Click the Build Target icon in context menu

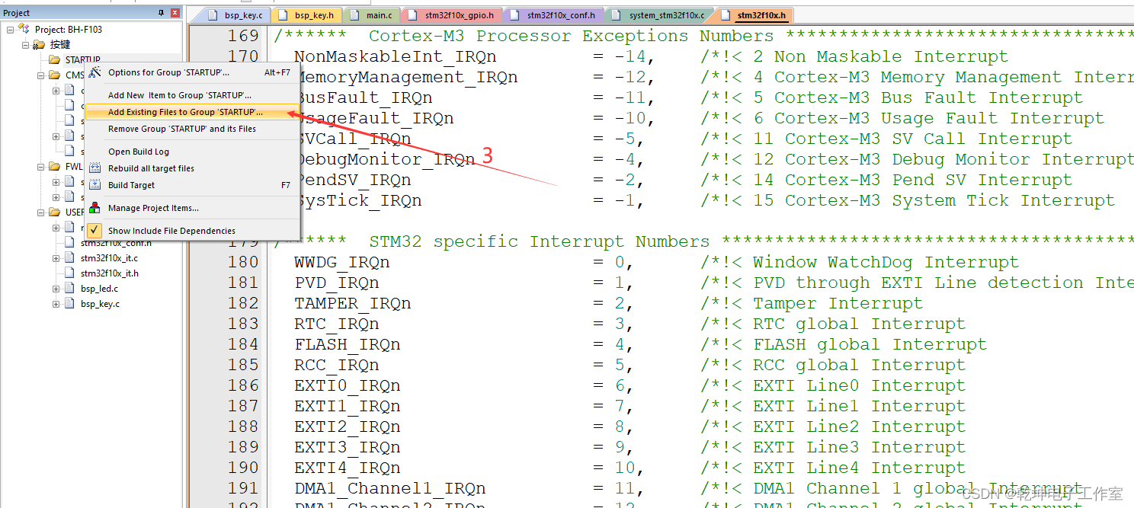pyautogui.click(x=94, y=185)
